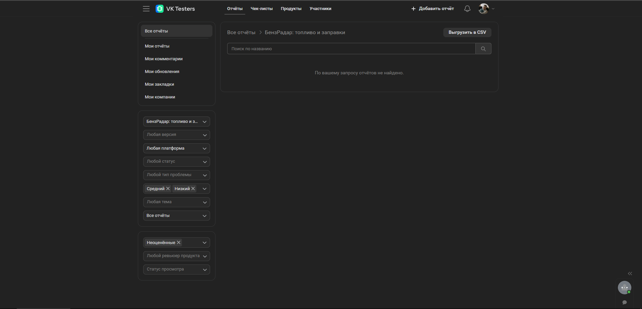Select Мои комментарии in the sidebar

click(x=177, y=59)
